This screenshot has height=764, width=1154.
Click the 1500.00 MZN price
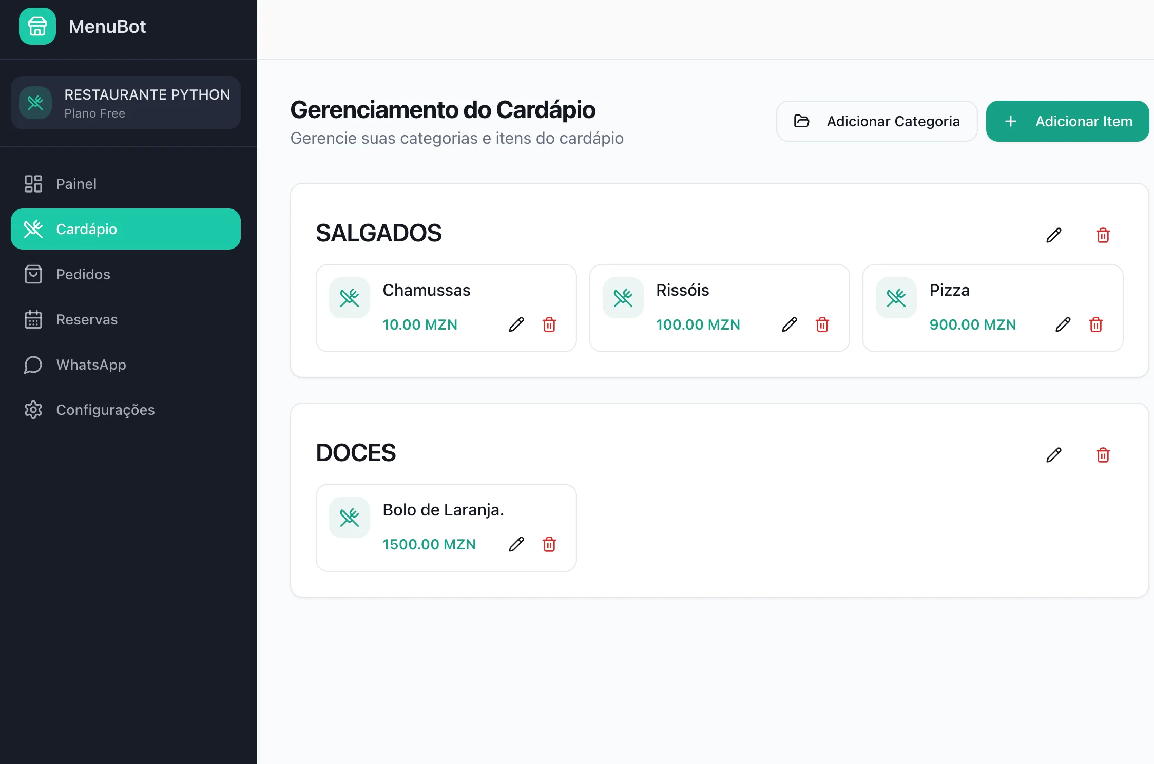[x=429, y=544]
